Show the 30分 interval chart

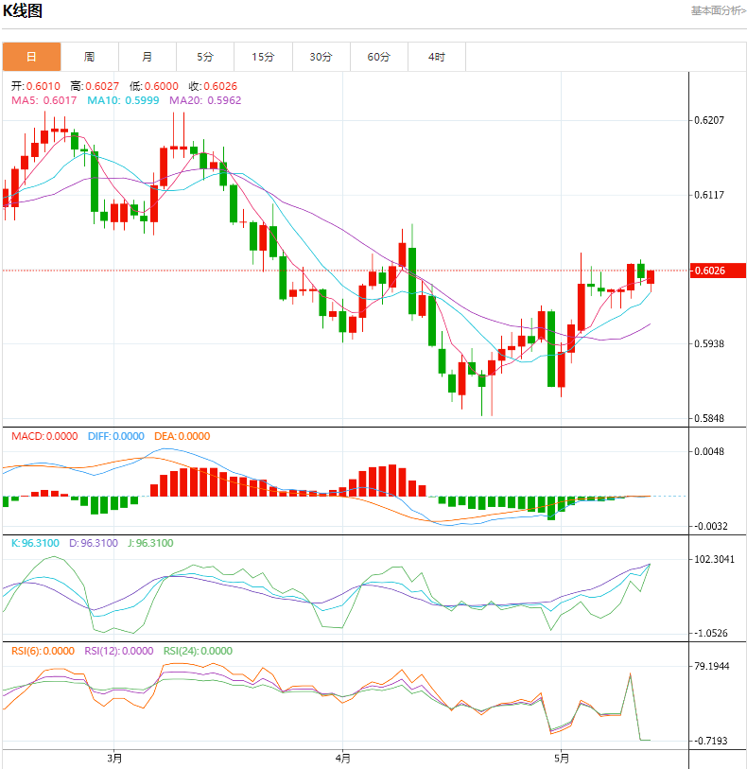[x=321, y=57]
